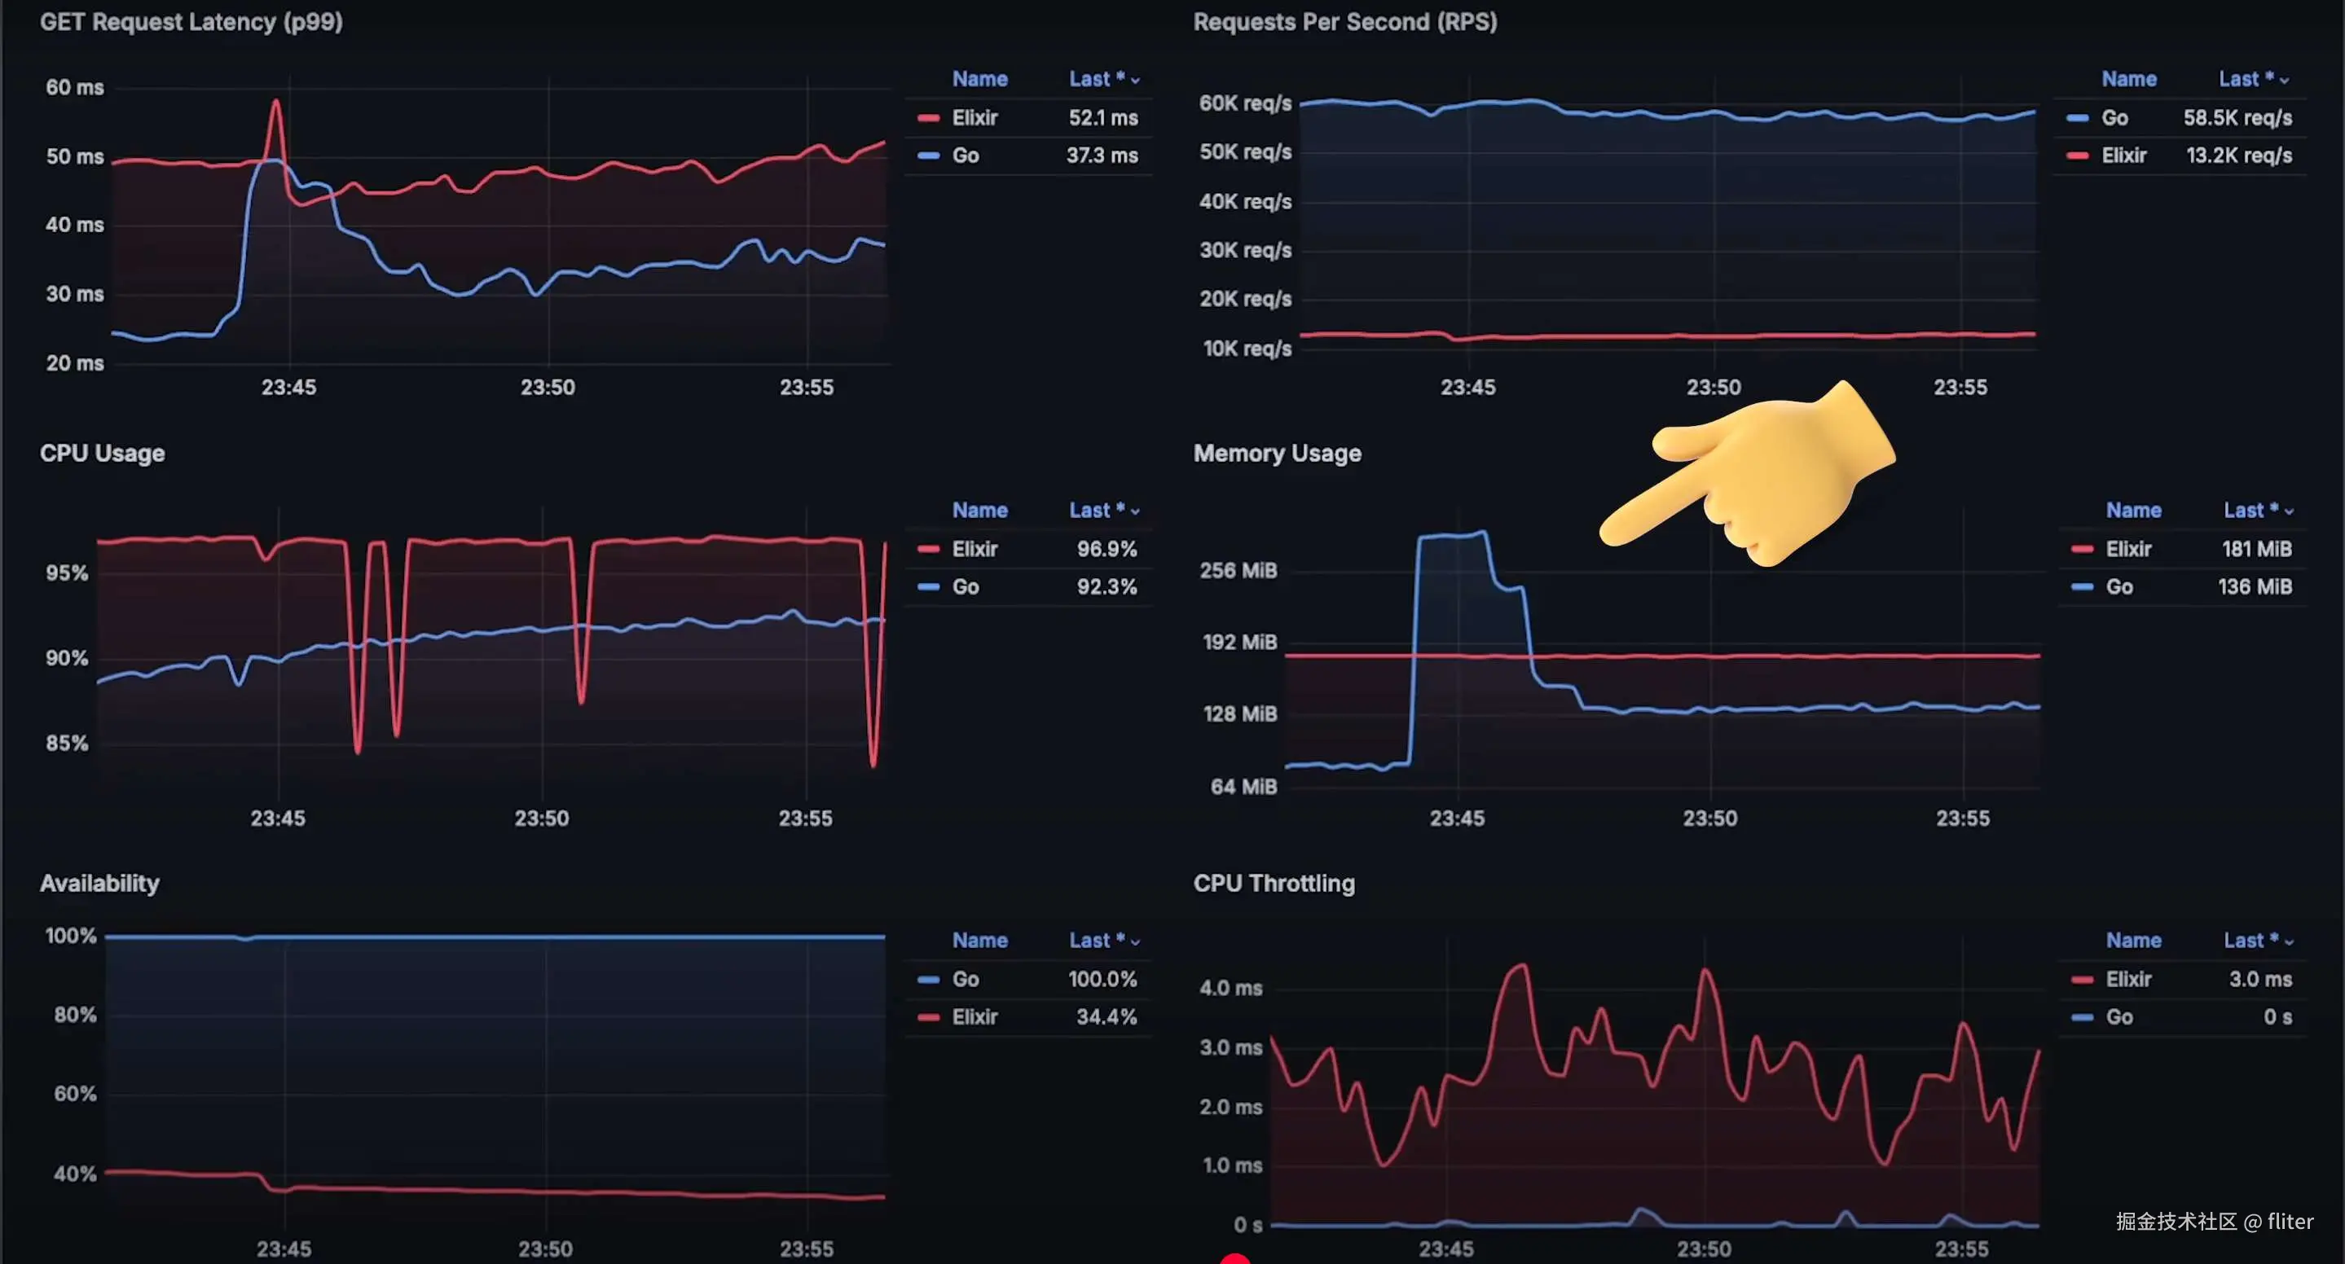
Task: Click Elixir swatch in CPU Throttling legend
Action: tap(2081, 980)
